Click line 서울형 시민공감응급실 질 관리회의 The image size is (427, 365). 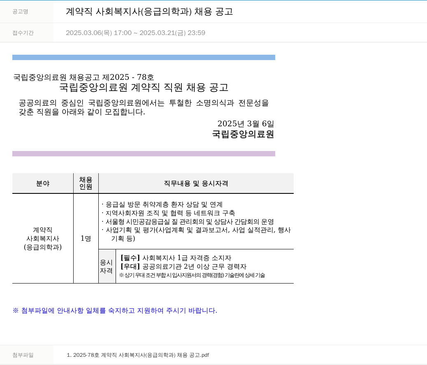(187, 221)
